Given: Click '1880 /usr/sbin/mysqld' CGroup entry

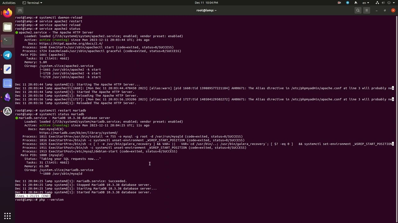Looking at the screenshot, I should pyautogui.click(x=62, y=174).
